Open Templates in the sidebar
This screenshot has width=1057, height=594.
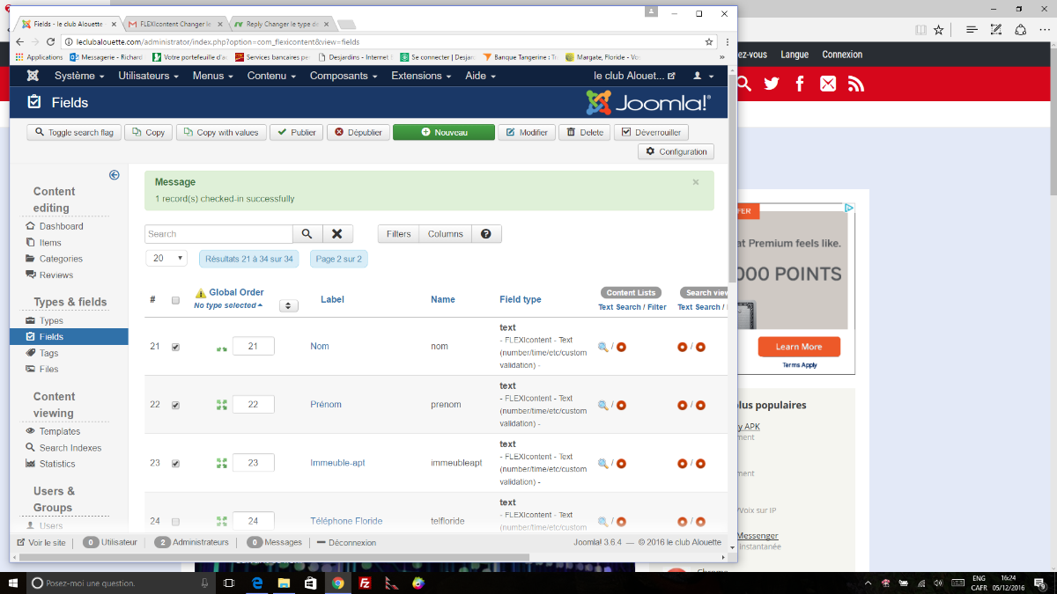tap(60, 431)
